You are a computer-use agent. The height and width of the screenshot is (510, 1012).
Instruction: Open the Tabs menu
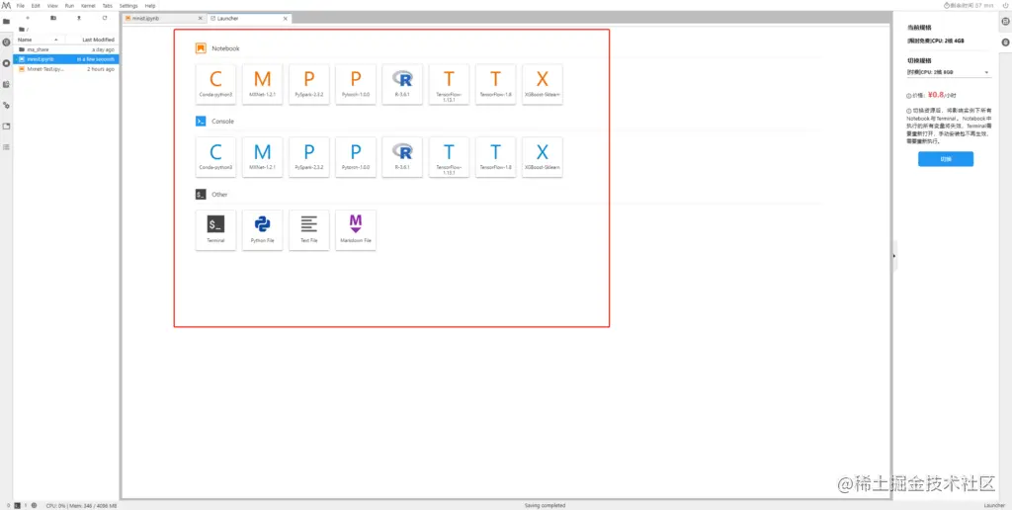click(x=107, y=5)
